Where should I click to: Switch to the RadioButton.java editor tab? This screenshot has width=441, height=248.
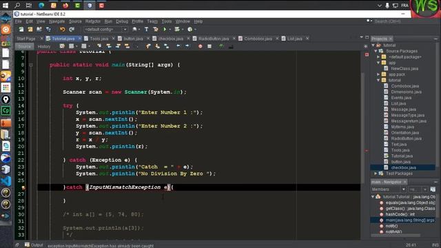[x=213, y=39]
